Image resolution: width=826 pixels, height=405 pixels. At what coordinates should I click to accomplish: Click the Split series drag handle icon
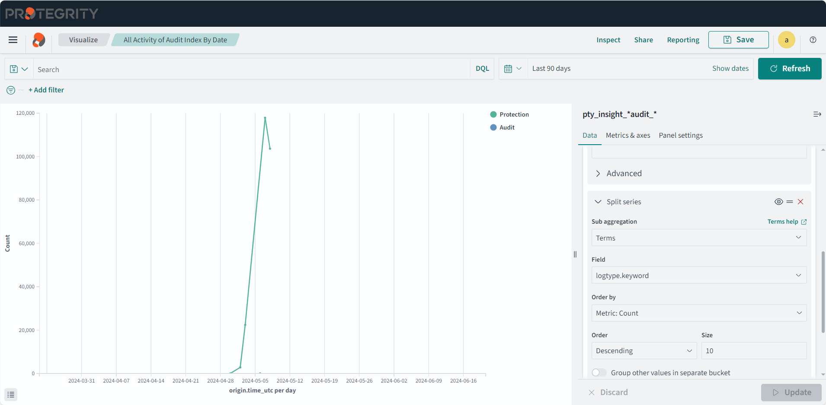[x=790, y=202]
